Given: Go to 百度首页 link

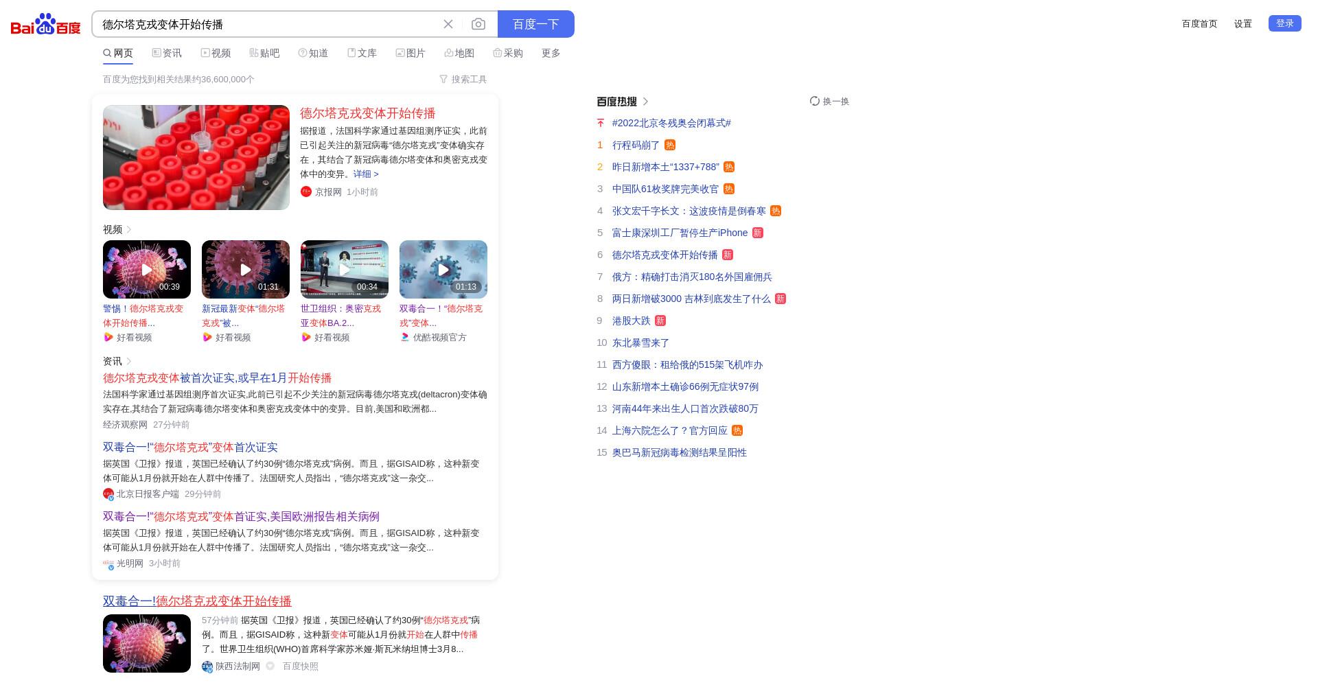Looking at the screenshot, I should pos(1199,24).
